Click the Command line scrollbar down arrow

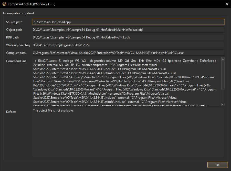pos(223,104)
